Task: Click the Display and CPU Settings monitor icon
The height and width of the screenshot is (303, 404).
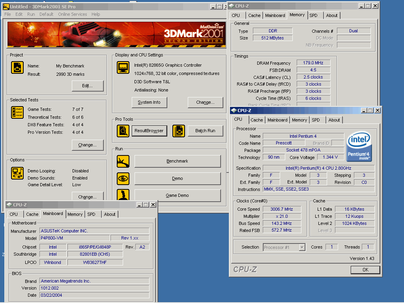Action: click(123, 67)
